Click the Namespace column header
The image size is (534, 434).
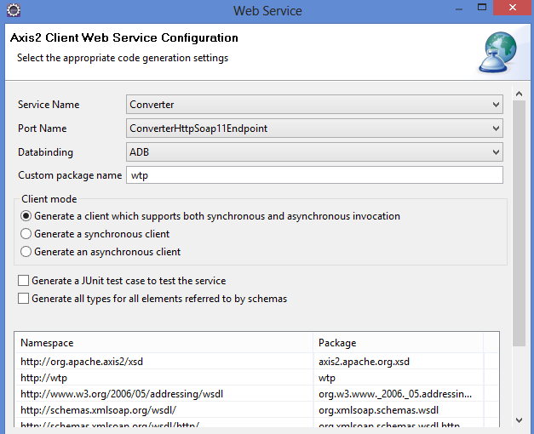[x=164, y=343]
